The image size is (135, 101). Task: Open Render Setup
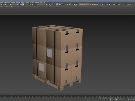[67, 4]
